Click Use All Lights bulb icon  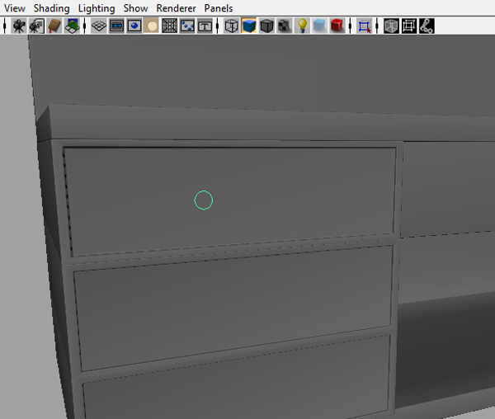(x=302, y=26)
